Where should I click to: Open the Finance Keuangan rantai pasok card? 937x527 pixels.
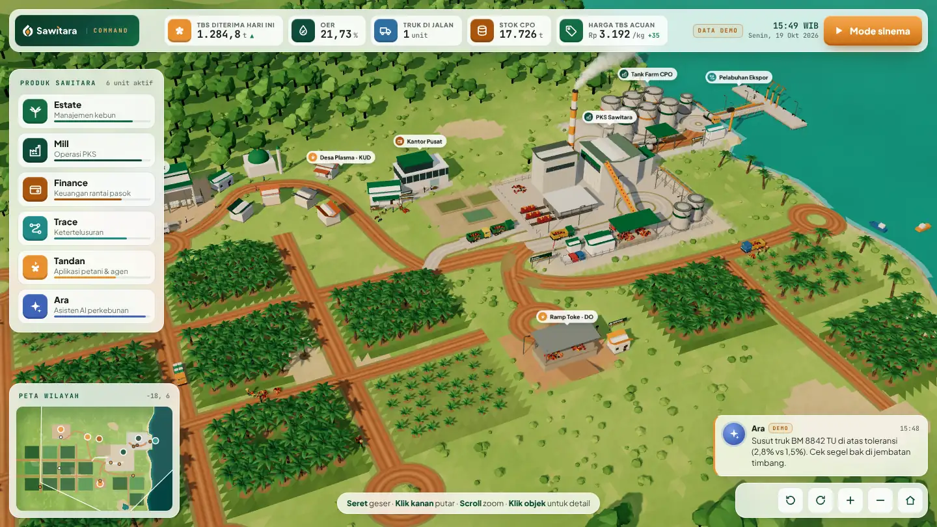click(x=87, y=189)
